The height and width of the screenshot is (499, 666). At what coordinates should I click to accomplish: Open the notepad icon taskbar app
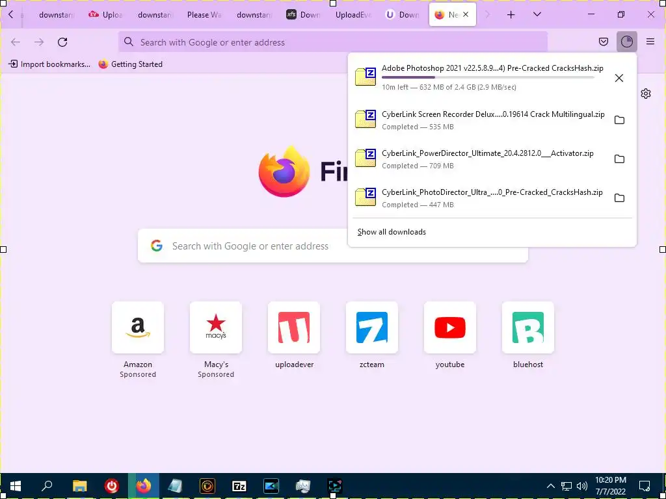click(175, 486)
